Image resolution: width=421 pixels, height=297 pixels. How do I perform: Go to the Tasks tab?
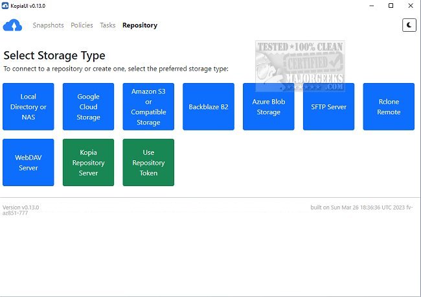coord(108,25)
